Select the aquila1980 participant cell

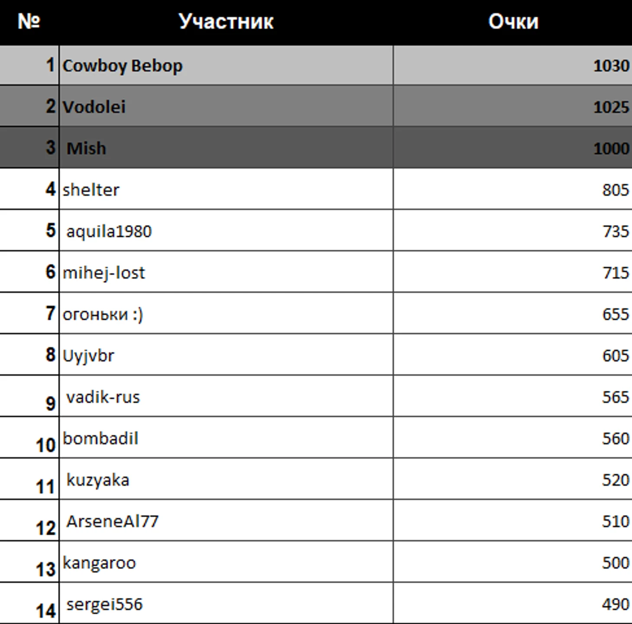[226, 231]
